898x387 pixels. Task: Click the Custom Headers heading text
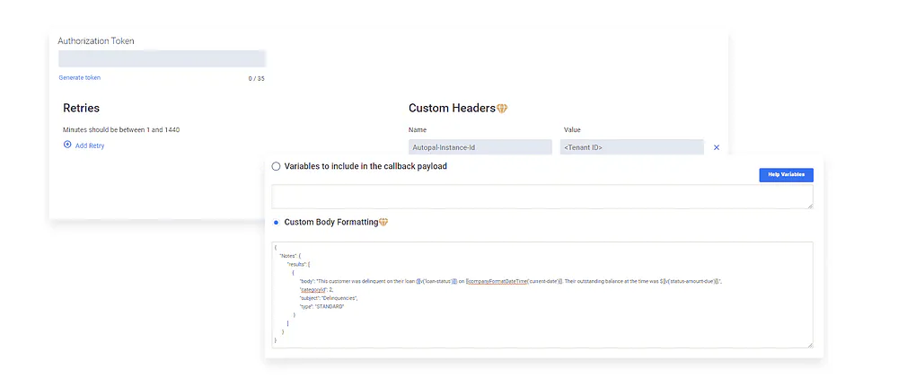tap(452, 109)
